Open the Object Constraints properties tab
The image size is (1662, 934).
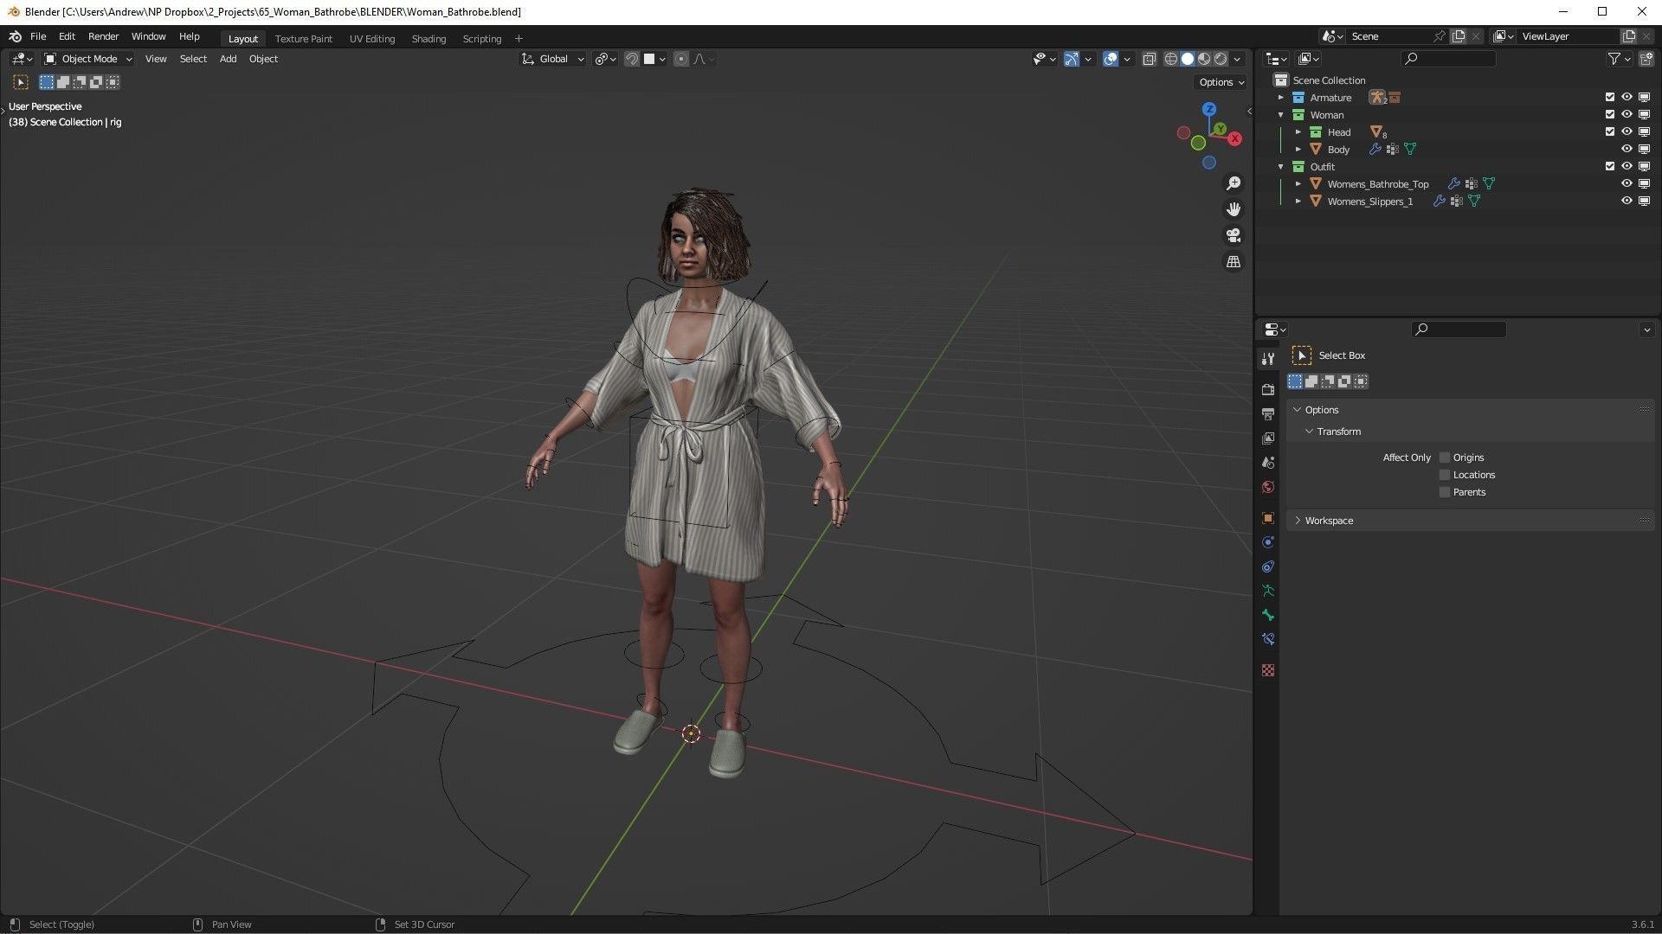pyautogui.click(x=1267, y=566)
